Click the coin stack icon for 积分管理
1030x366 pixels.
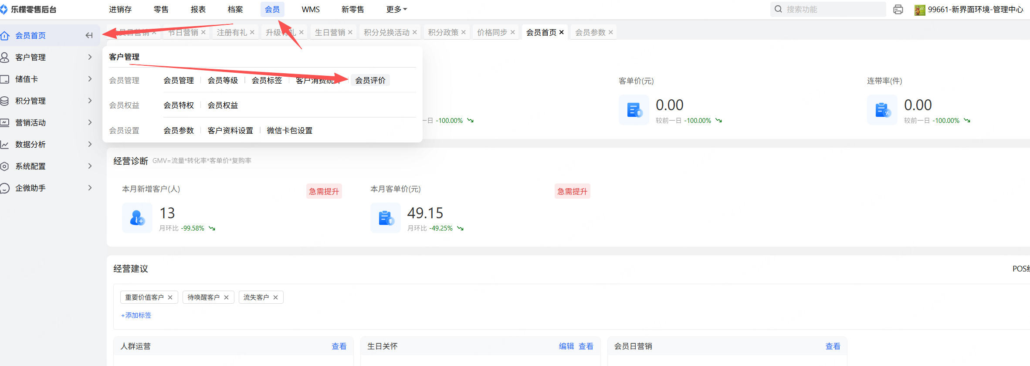click(x=5, y=101)
